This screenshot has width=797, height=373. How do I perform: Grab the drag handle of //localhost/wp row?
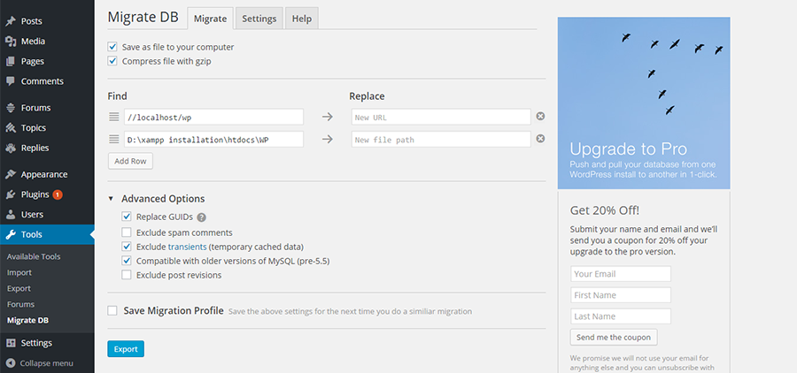(114, 117)
